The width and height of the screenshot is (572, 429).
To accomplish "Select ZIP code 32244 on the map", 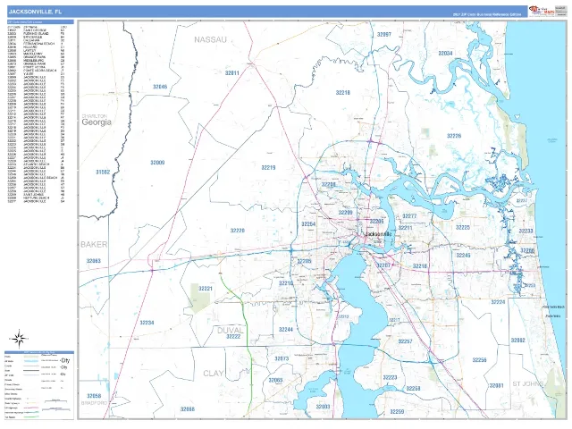I will pyautogui.click(x=286, y=330).
